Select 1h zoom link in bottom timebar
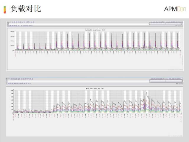Image resolution: width=189 pixels, height=142 pixels. [x=11, y=79]
